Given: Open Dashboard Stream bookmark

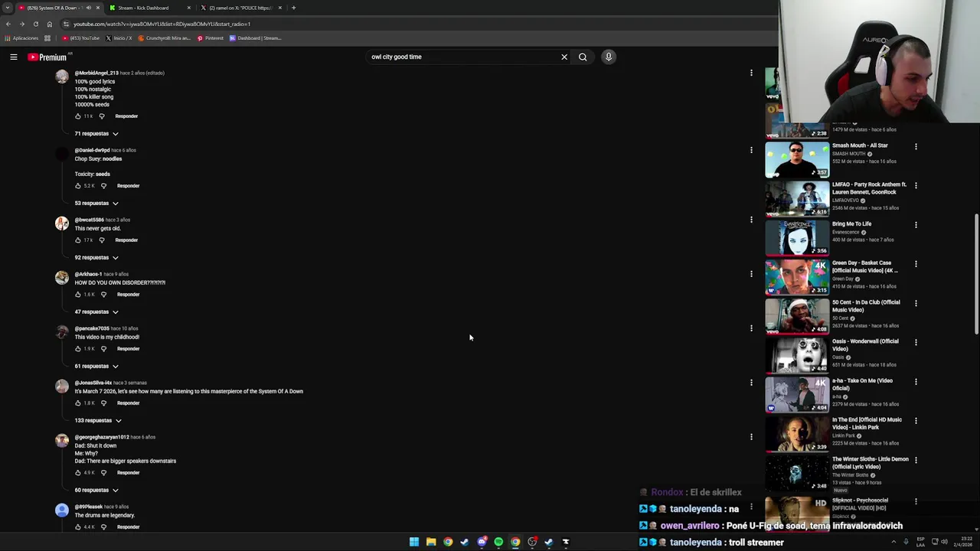Looking at the screenshot, I should 256,38.
